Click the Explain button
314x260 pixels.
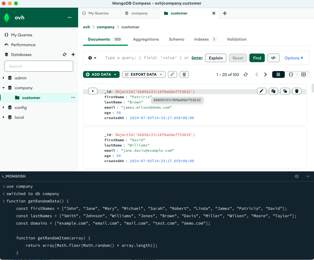pos(216,58)
